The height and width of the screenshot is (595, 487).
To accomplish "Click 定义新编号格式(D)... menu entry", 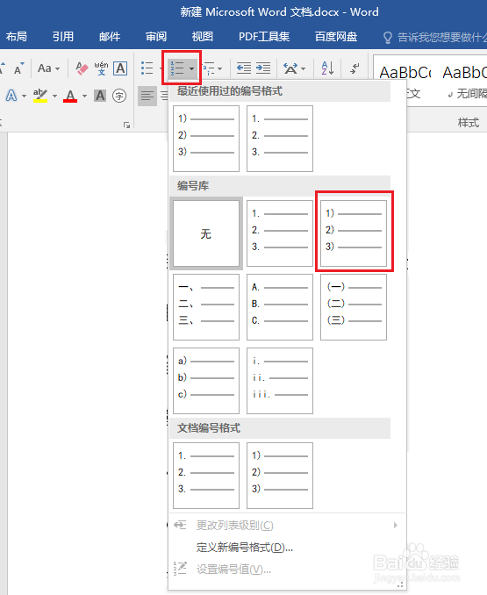I will (287, 548).
